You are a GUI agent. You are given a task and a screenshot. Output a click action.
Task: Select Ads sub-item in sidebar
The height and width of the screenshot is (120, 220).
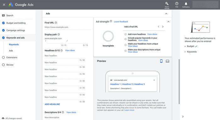[11, 51]
